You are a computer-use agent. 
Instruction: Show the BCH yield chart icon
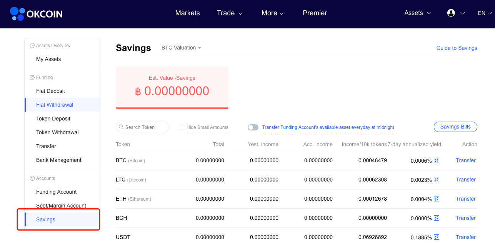437,218
